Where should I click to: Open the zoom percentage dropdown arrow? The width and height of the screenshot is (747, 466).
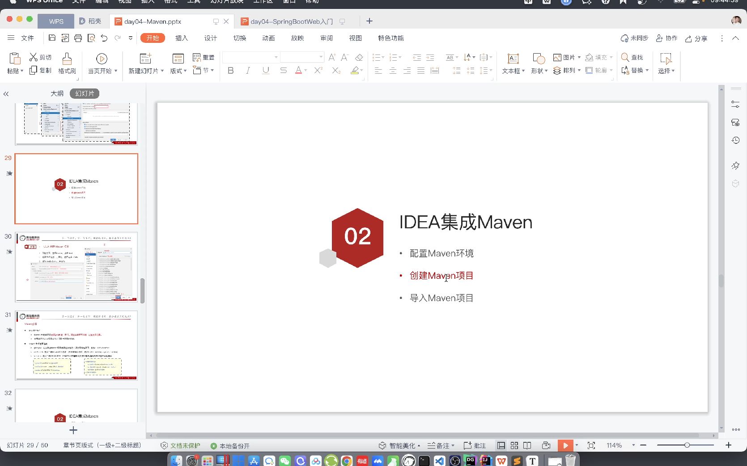(x=633, y=445)
